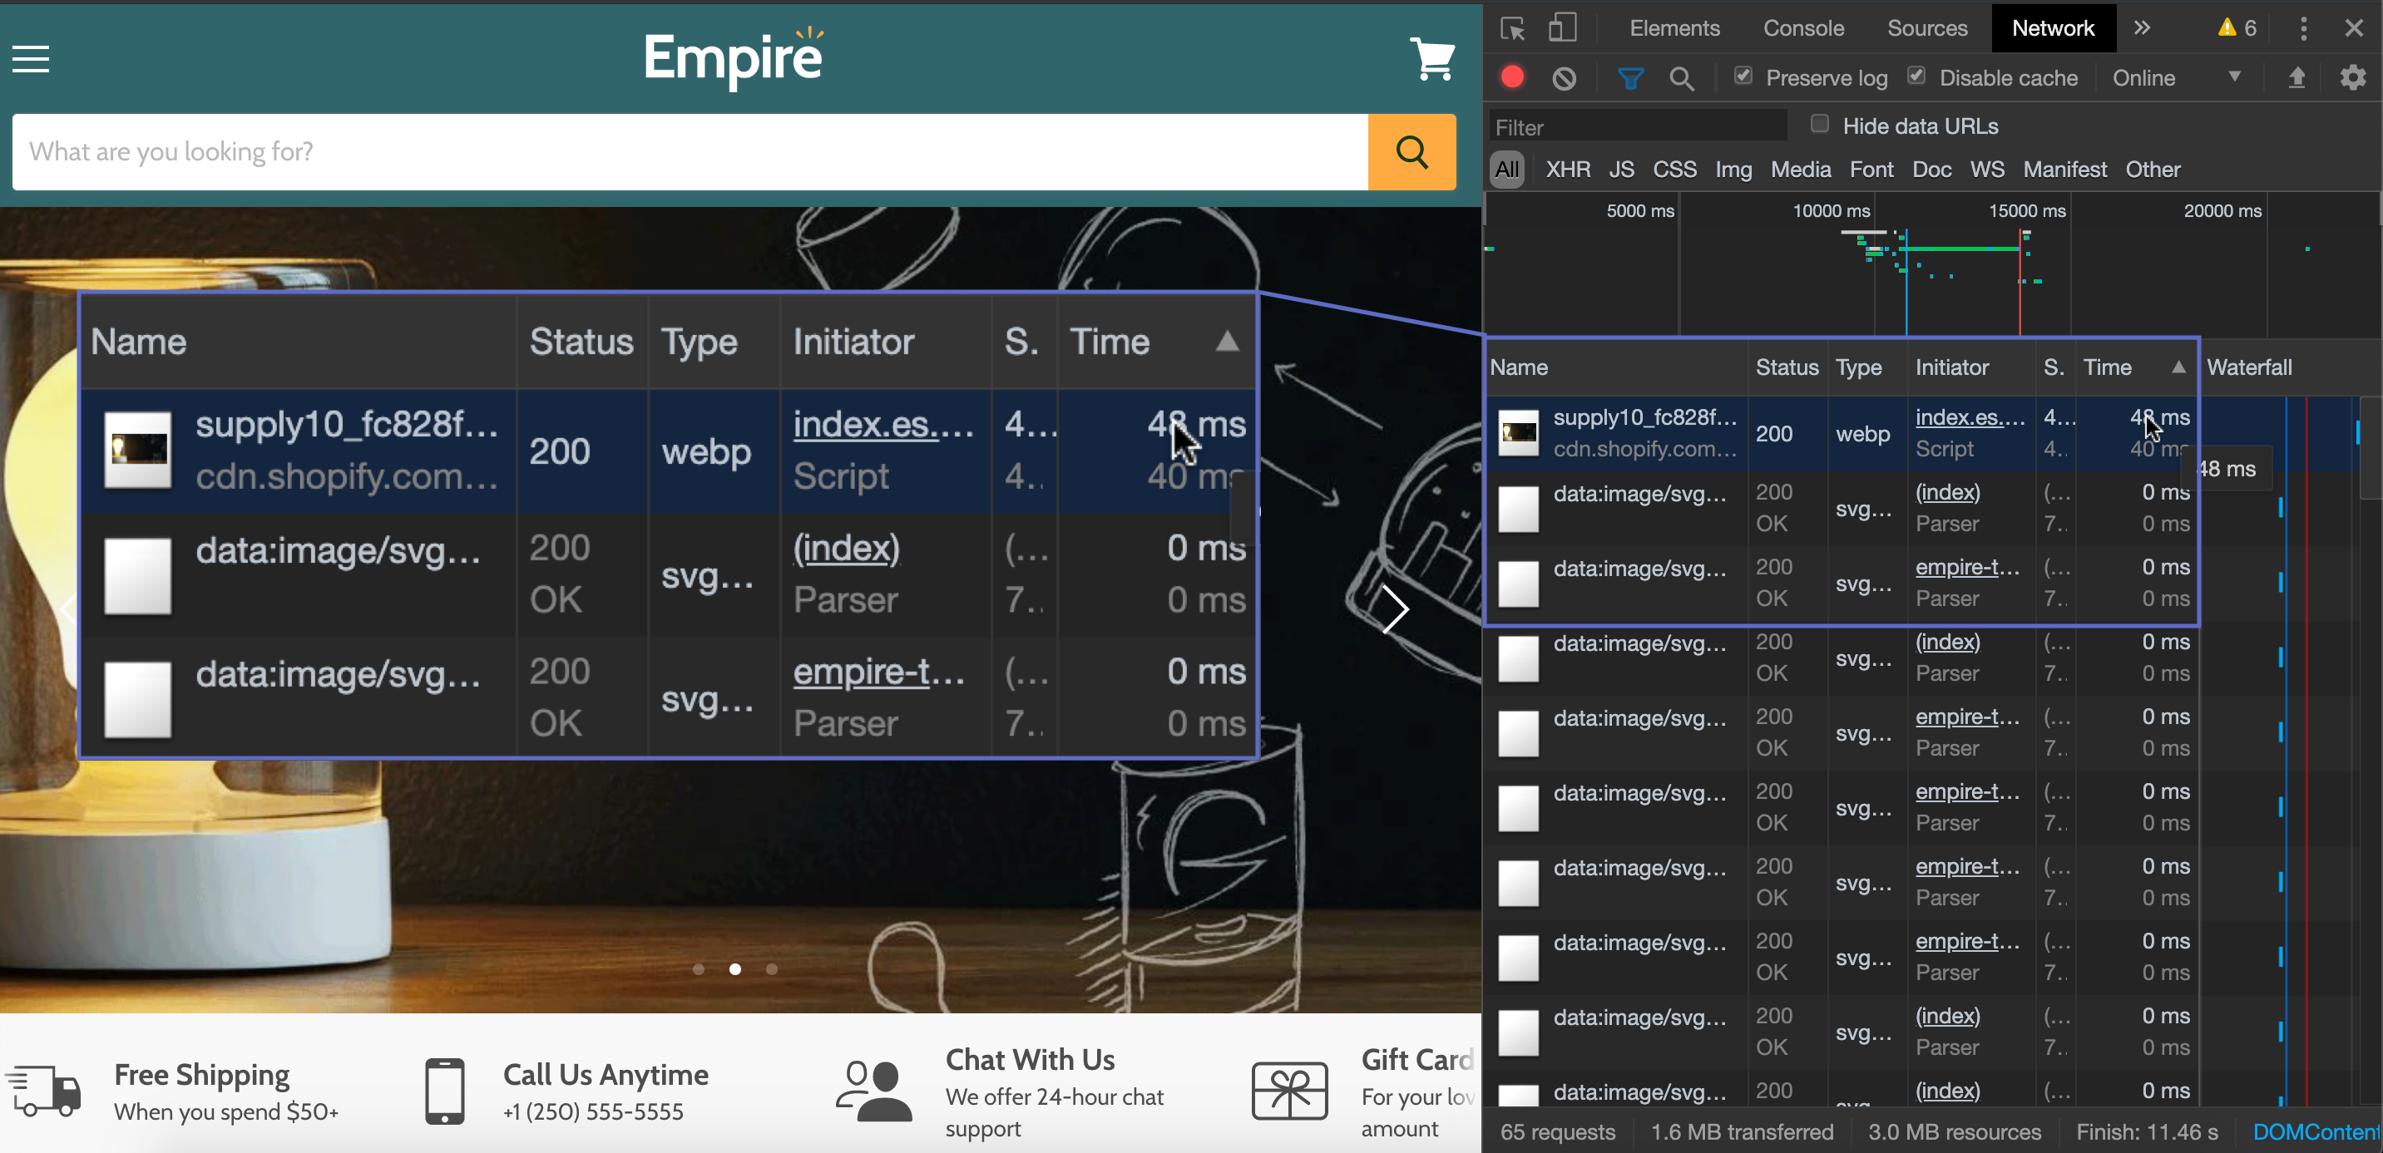Select the inspect element picker icon

(1512, 28)
